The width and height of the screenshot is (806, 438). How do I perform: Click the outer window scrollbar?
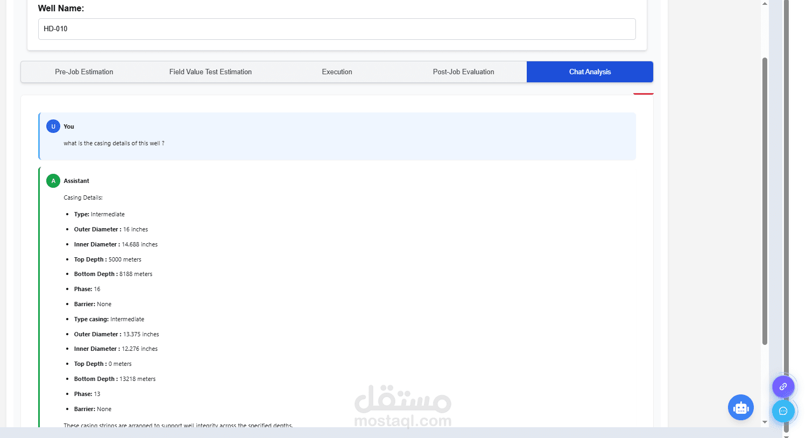786,215
